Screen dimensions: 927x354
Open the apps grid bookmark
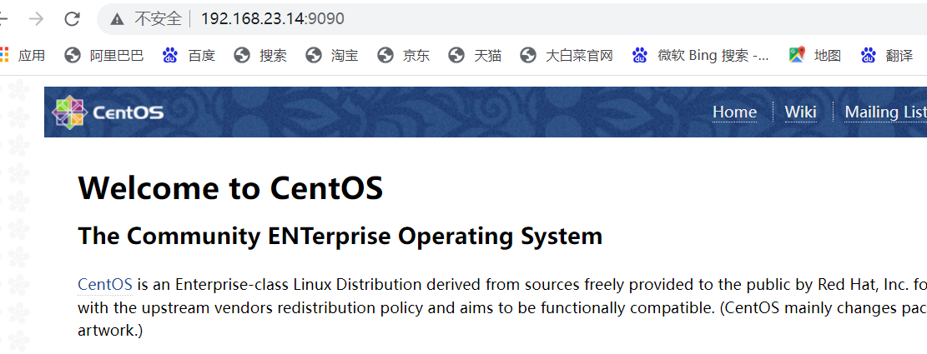point(23,56)
